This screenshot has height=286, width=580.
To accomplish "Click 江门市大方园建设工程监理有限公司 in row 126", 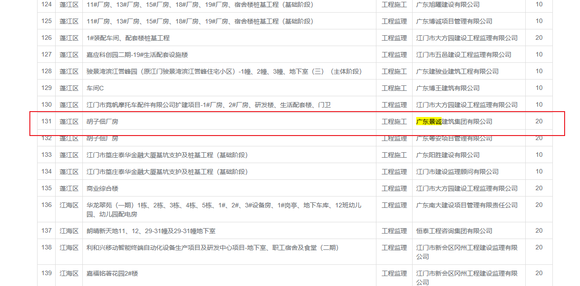I will pyautogui.click(x=467, y=38).
